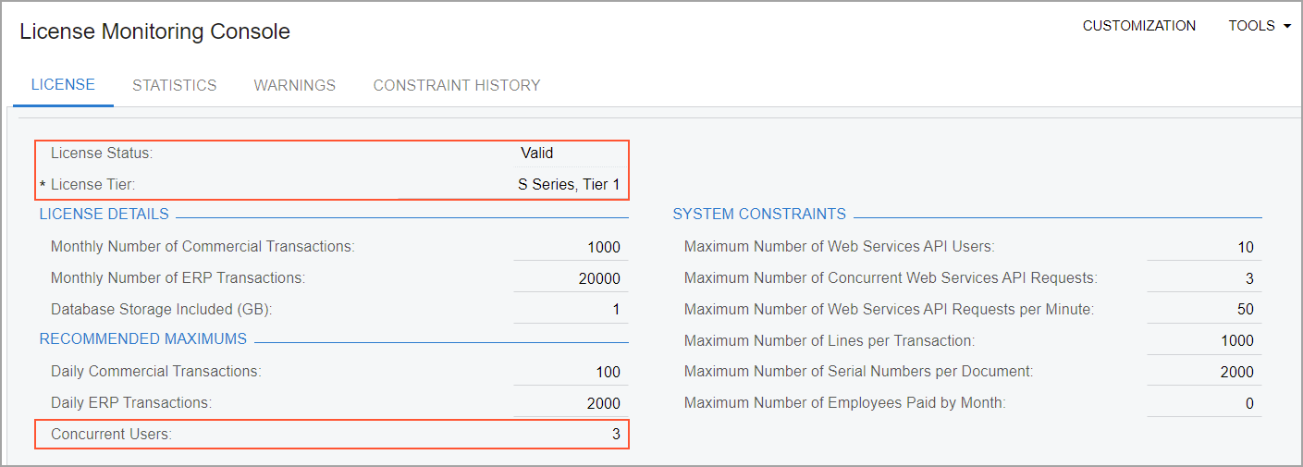Click Web Services API Requests per Minute field
Screen dimensions: 1303x467
pyautogui.click(x=1203, y=310)
